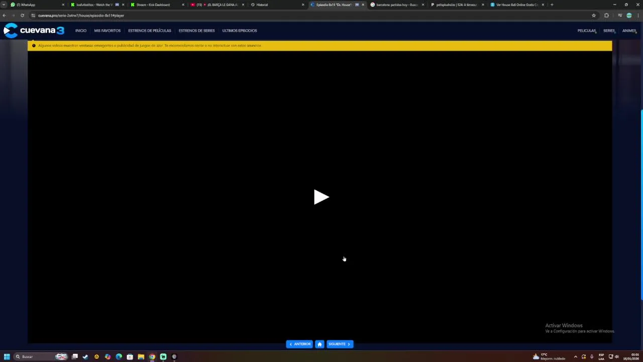Open the volume speaker icon in the tray
643x362 pixels.
[616, 356]
